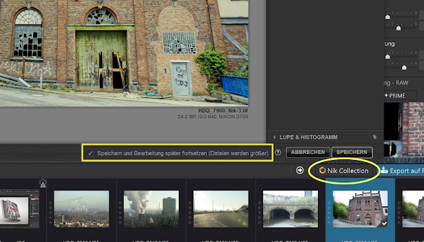This screenshot has width=424, height=242.
Task: Click the triangle warning icon above first thumbnail
Action: [x=42, y=183]
